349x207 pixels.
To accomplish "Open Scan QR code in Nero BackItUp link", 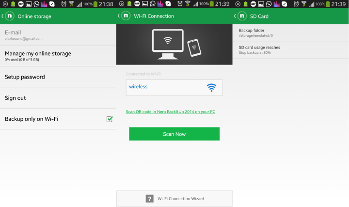I will [171, 111].
